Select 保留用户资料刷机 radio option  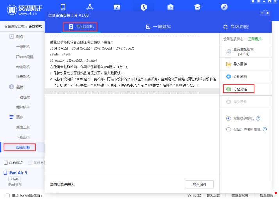coord(229,129)
